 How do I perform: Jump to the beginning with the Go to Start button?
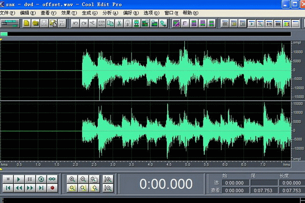8,188
